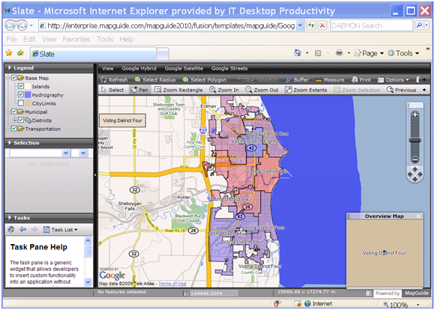Collapse the Base Map tree node
The width and height of the screenshot is (435, 310).
pyautogui.click(x=8, y=78)
